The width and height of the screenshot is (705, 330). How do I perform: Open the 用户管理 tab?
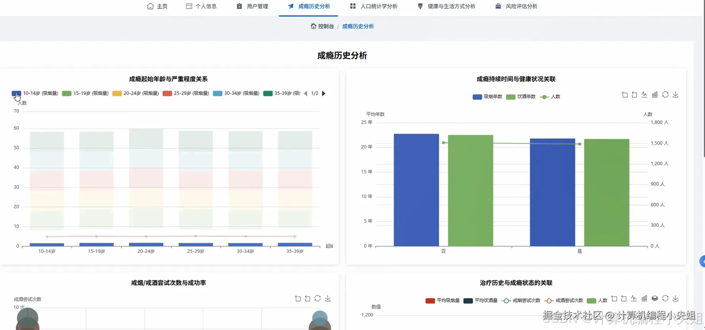click(x=252, y=6)
